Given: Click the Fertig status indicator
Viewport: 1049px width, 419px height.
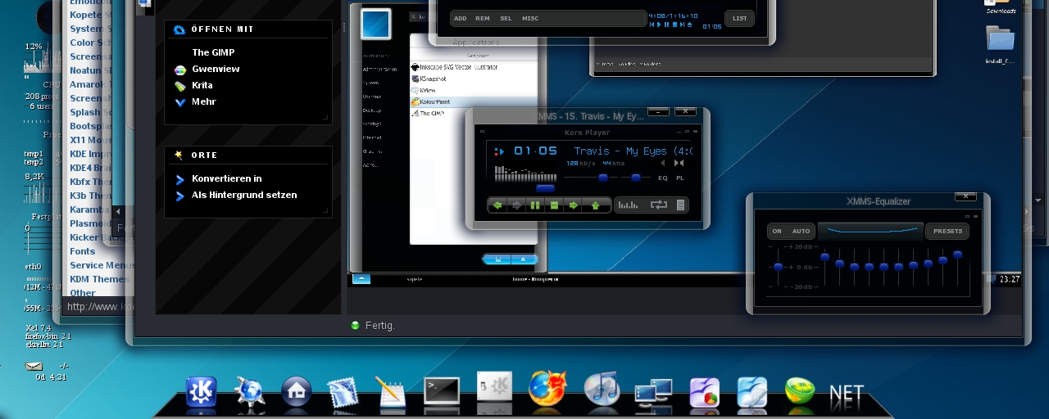Looking at the screenshot, I should click(373, 325).
